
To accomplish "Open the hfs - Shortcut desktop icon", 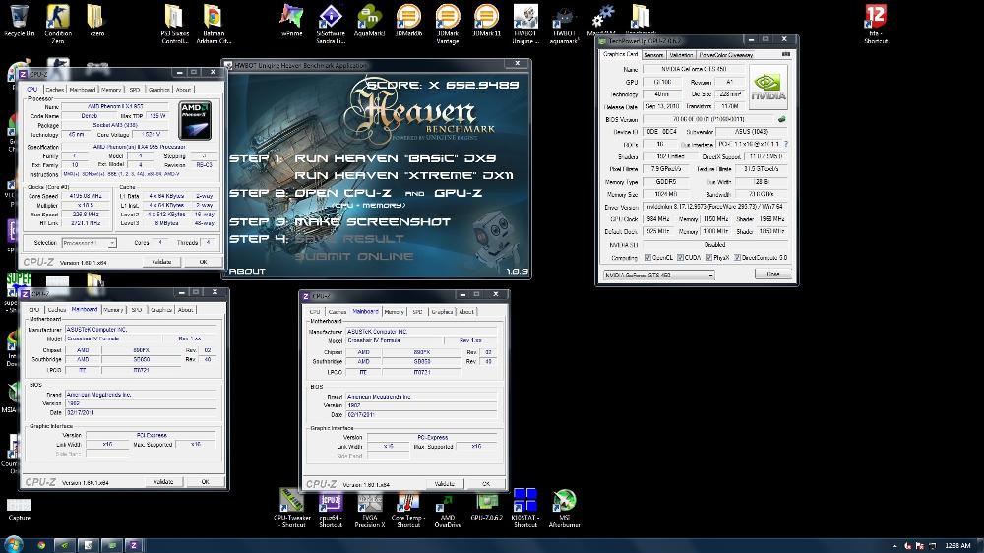I will 876,24.
